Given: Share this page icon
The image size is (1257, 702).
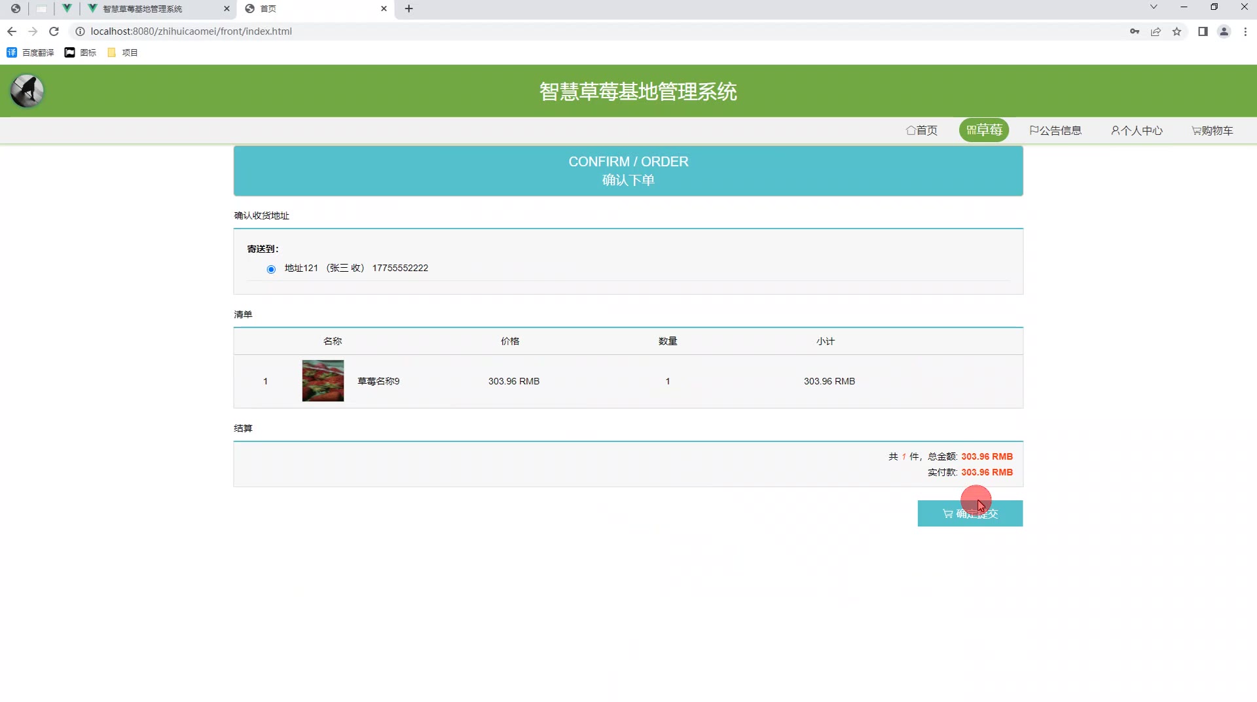Looking at the screenshot, I should click(x=1156, y=31).
